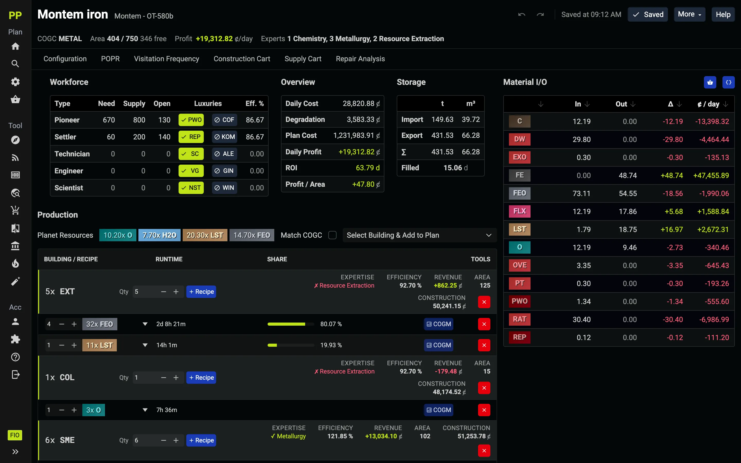Open the Repair Analysis tab
741x463 pixels.
[x=360, y=59]
